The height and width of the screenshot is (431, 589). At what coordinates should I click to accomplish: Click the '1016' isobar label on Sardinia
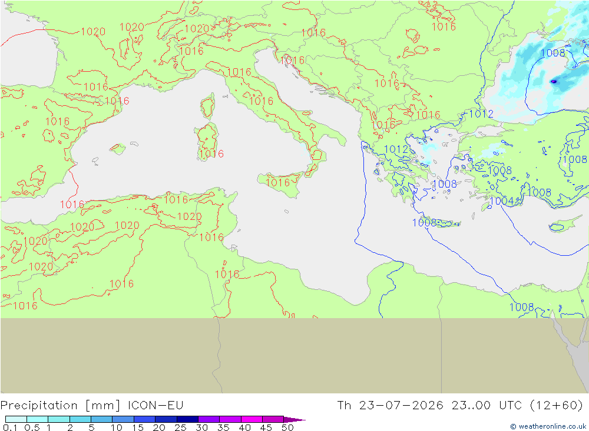pyautogui.click(x=211, y=154)
